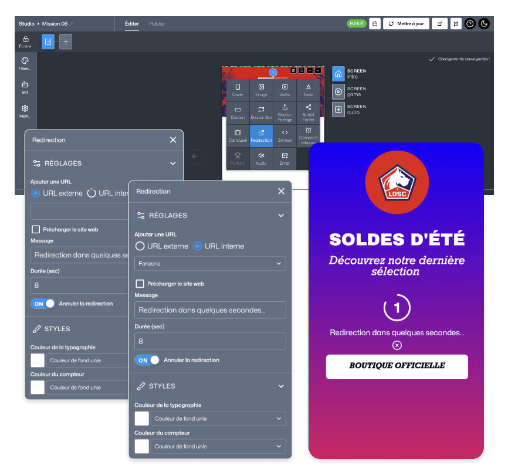Screen dimensions: 508x473
Task: Open the Écrans sidebar icon
Action: (x=25, y=42)
